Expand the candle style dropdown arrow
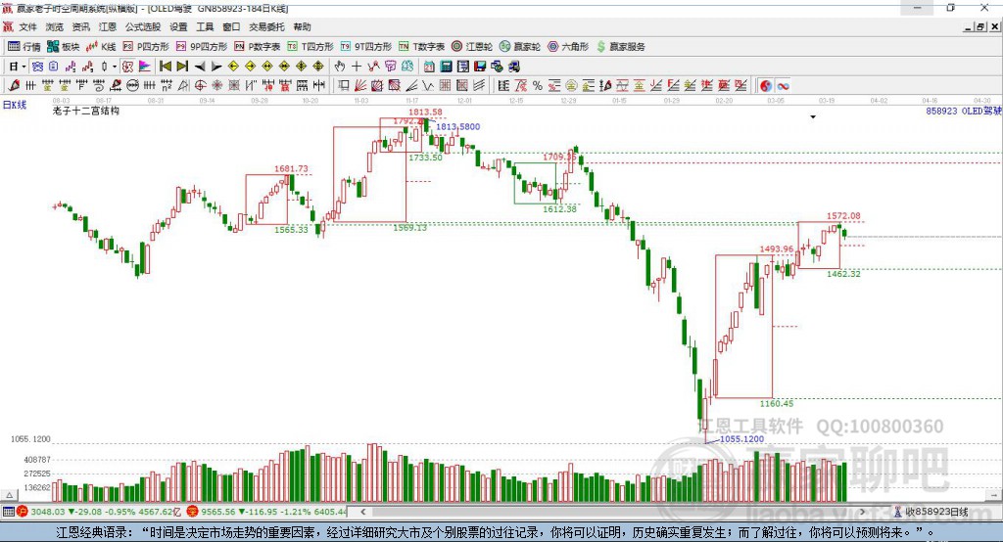The height and width of the screenshot is (542, 1003). [115, 66]
